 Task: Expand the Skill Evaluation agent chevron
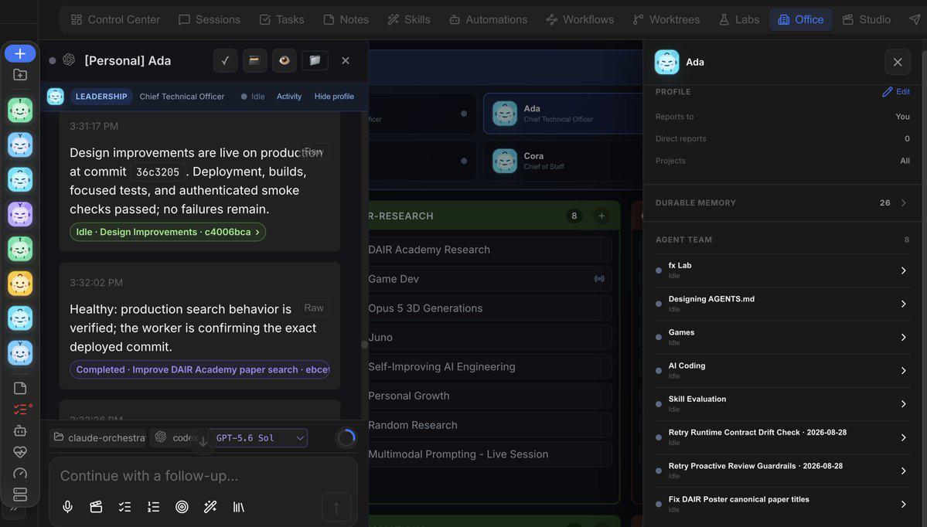tap(903, 404)
